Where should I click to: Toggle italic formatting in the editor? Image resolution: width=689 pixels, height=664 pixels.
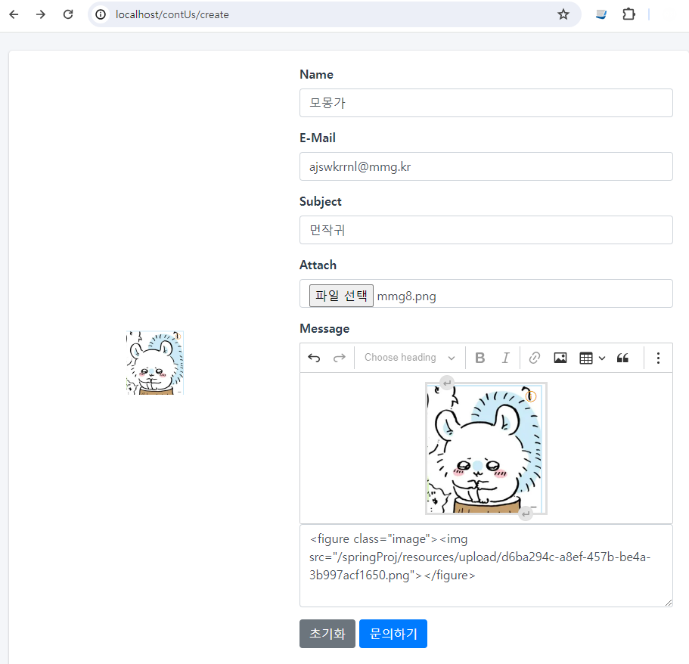click(x=505, y=358)
